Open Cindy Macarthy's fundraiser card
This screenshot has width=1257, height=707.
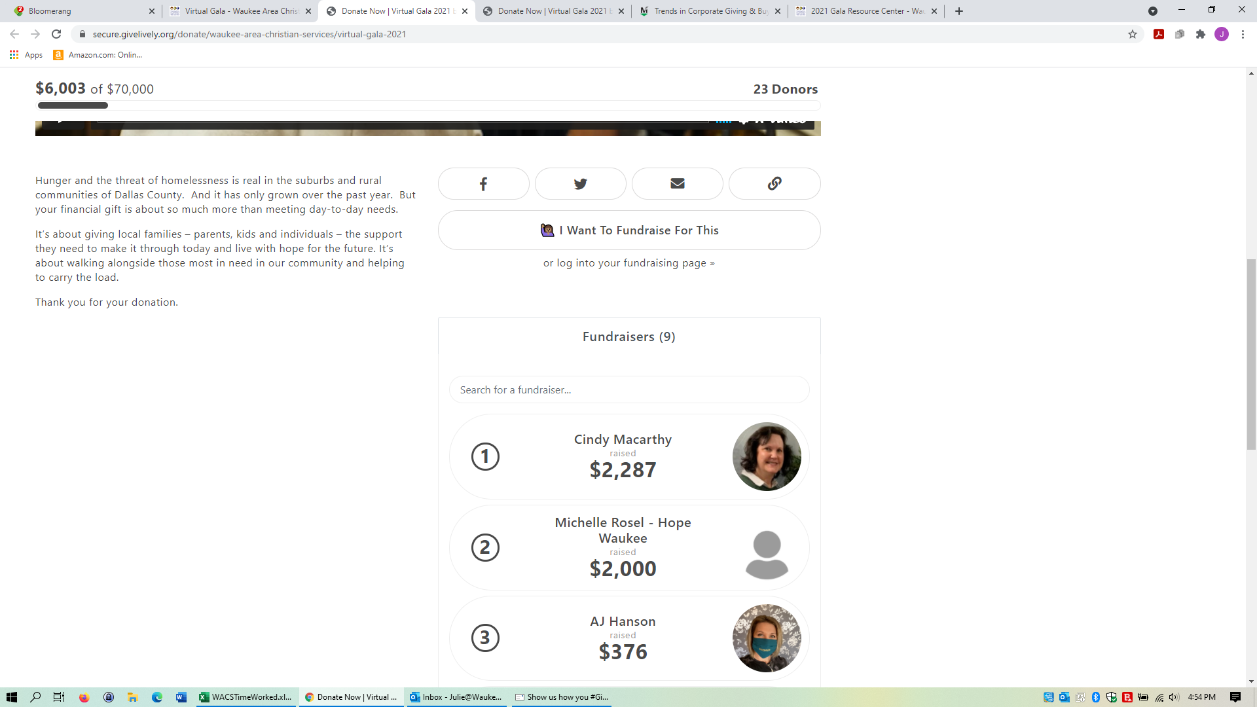click(x=629, y=456)
